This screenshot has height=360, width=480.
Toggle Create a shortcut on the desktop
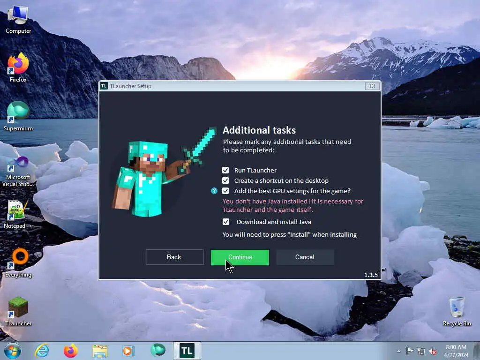[225, 180]
